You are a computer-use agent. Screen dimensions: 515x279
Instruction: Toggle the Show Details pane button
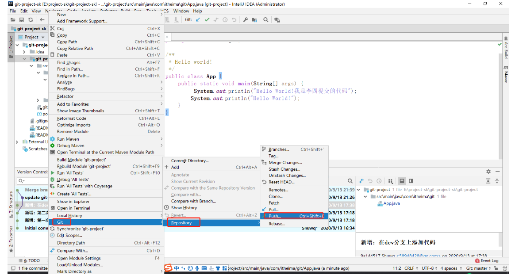click(411, 181)
